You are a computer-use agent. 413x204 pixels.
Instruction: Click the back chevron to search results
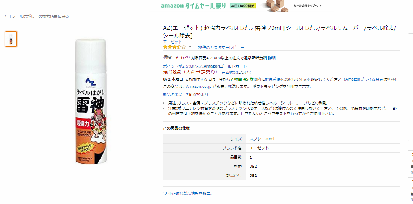(x=5, y=16)
